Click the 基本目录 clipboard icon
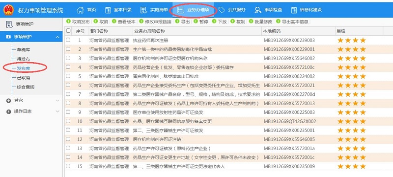Image resolution: width=393 pixels, height=177 pixels. (108, 10)
